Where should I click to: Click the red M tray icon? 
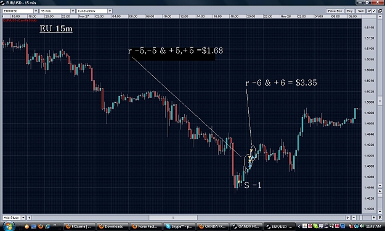point(337,226)
